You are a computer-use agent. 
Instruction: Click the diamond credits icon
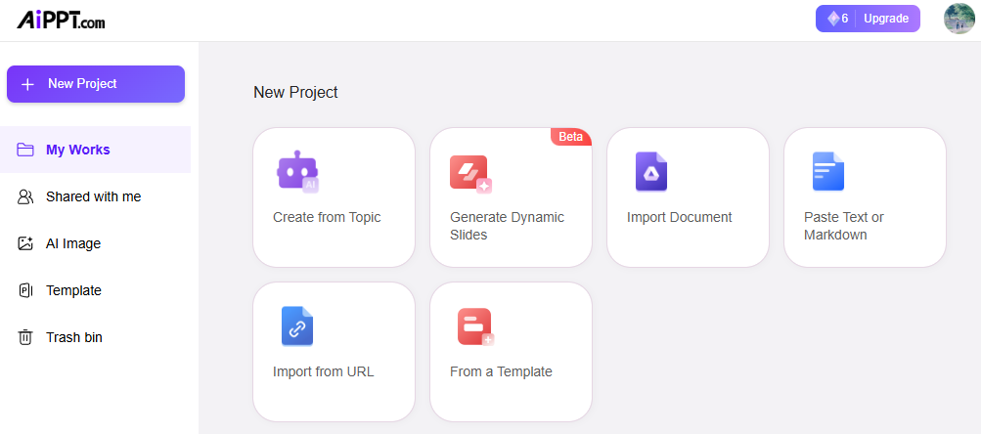[x=833, y=19]
